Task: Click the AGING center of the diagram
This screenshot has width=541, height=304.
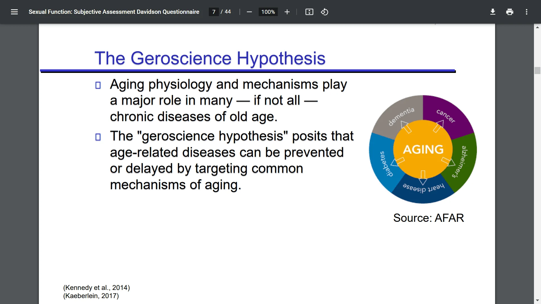Action: tap(423, 149)
